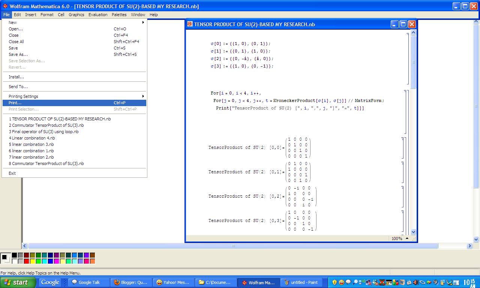Open recent file 4 Linear combination 4.nb
This screenshot has width=480, height=288.
point(74,138)
